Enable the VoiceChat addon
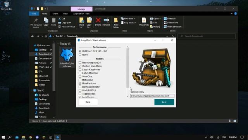 pyautogui.click(x=80, y=77)
